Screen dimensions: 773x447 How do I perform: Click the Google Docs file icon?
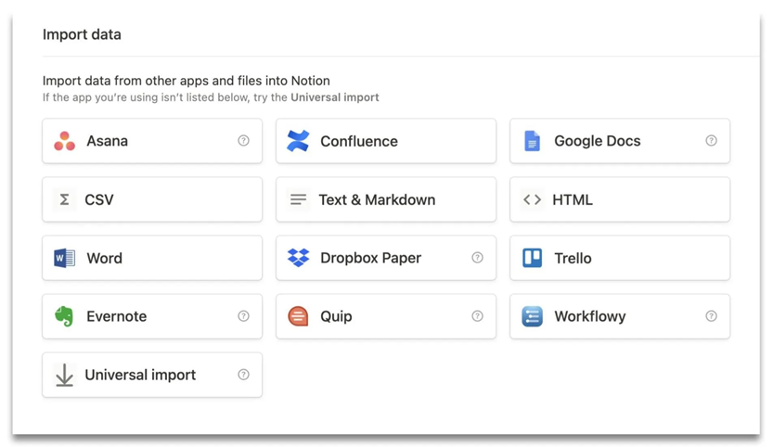[532, 141]
